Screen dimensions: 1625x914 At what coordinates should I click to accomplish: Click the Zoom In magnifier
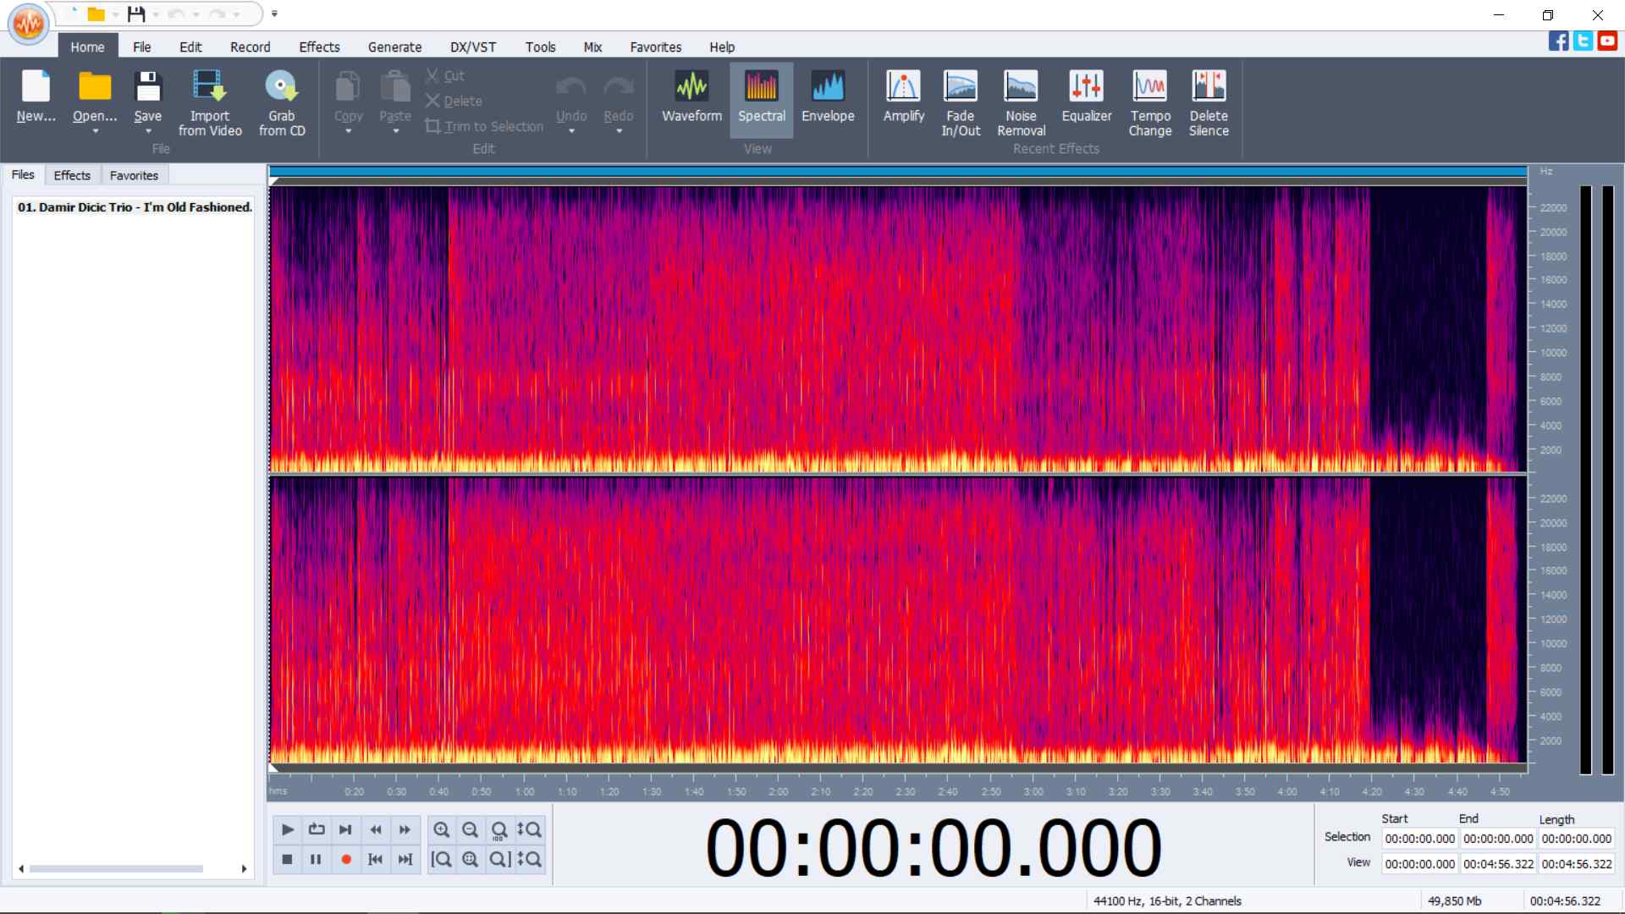(x=441, y=829)
